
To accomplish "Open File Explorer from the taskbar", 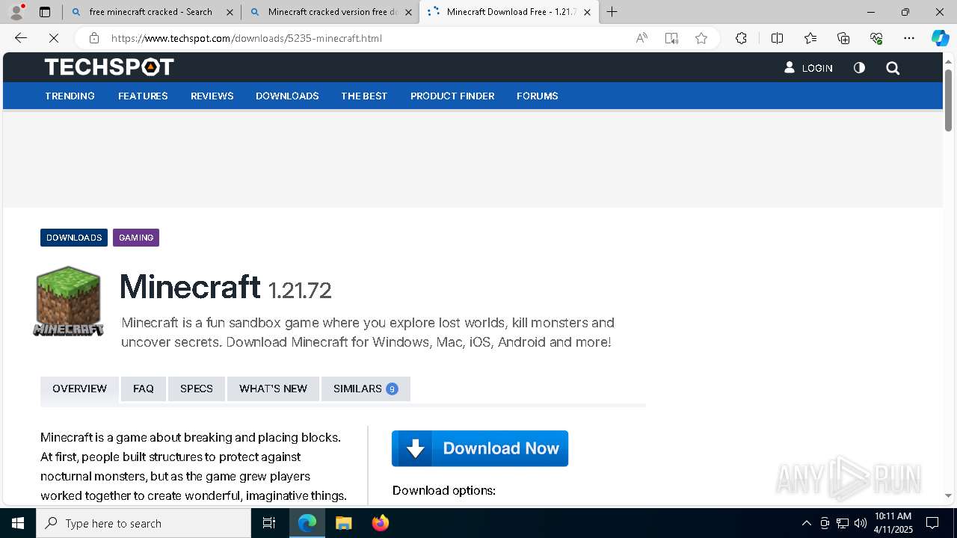I will click(343, 523).
